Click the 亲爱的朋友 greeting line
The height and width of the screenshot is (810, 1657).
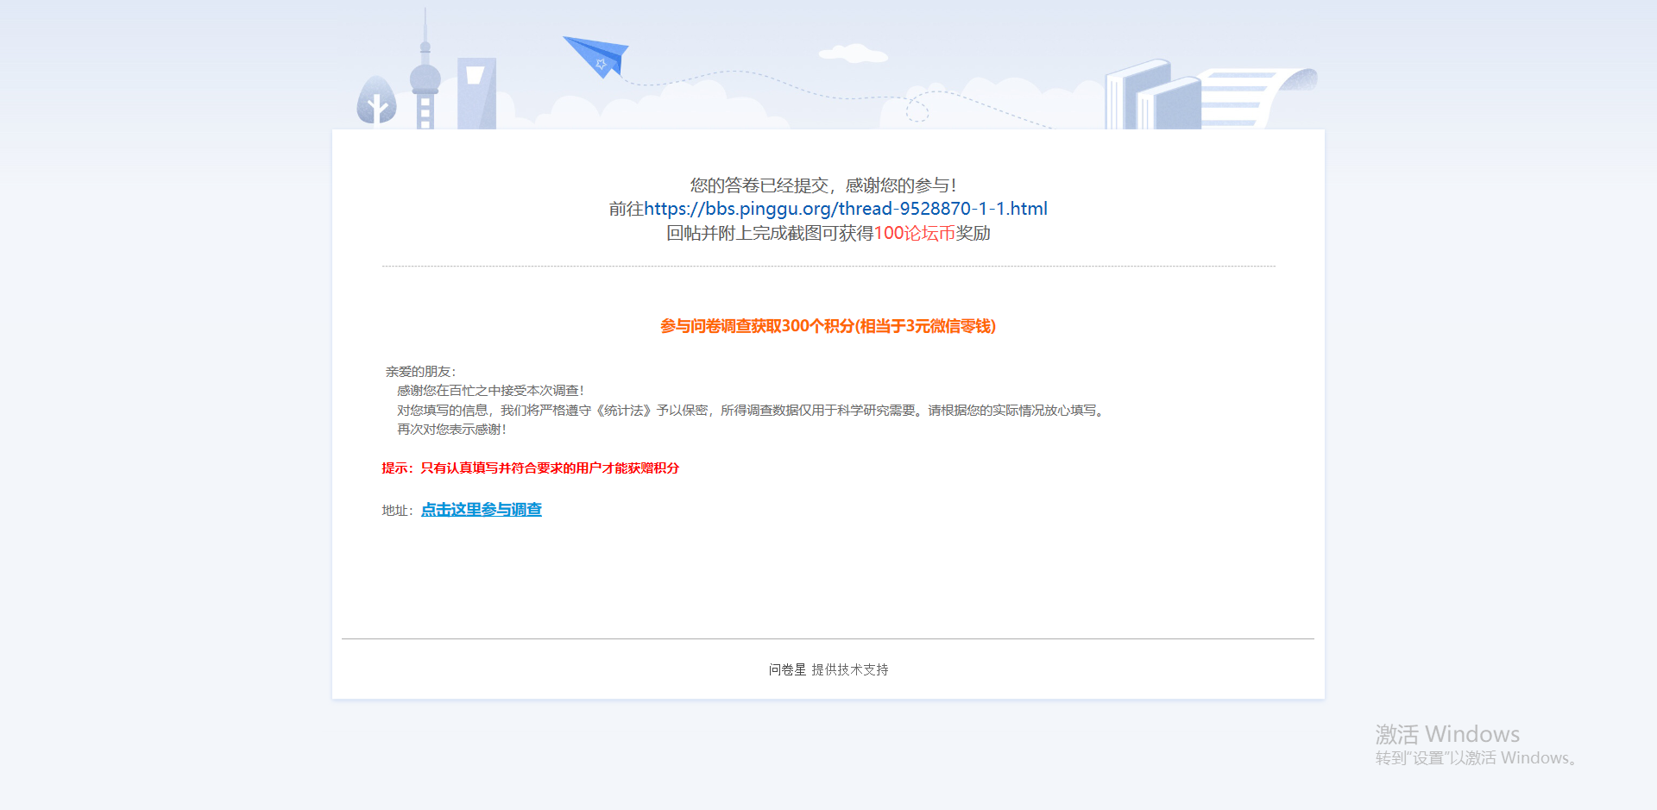[x=420, y=372]
